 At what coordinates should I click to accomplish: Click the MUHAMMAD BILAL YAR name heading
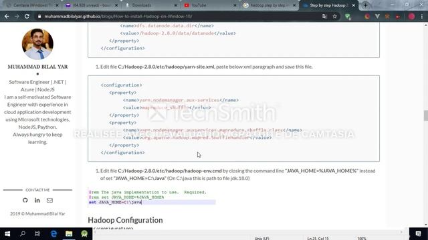pos(37,67)
